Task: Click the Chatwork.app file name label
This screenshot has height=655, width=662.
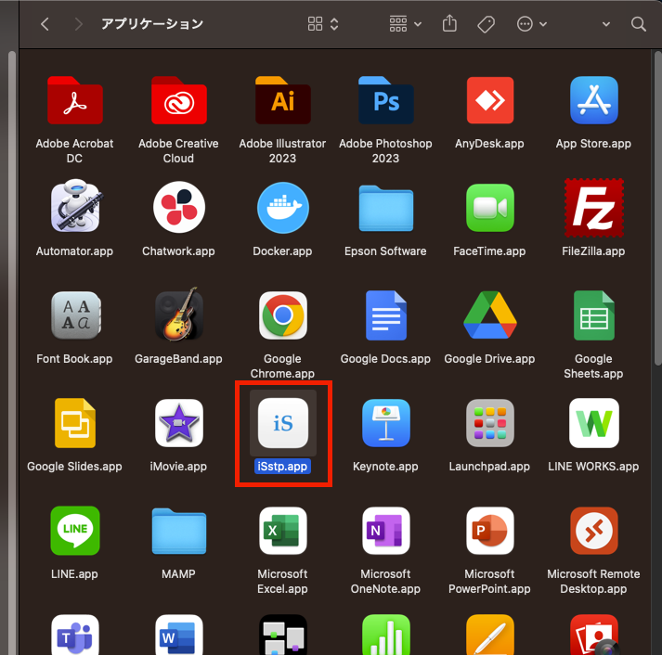Action: tap(178, 251)
